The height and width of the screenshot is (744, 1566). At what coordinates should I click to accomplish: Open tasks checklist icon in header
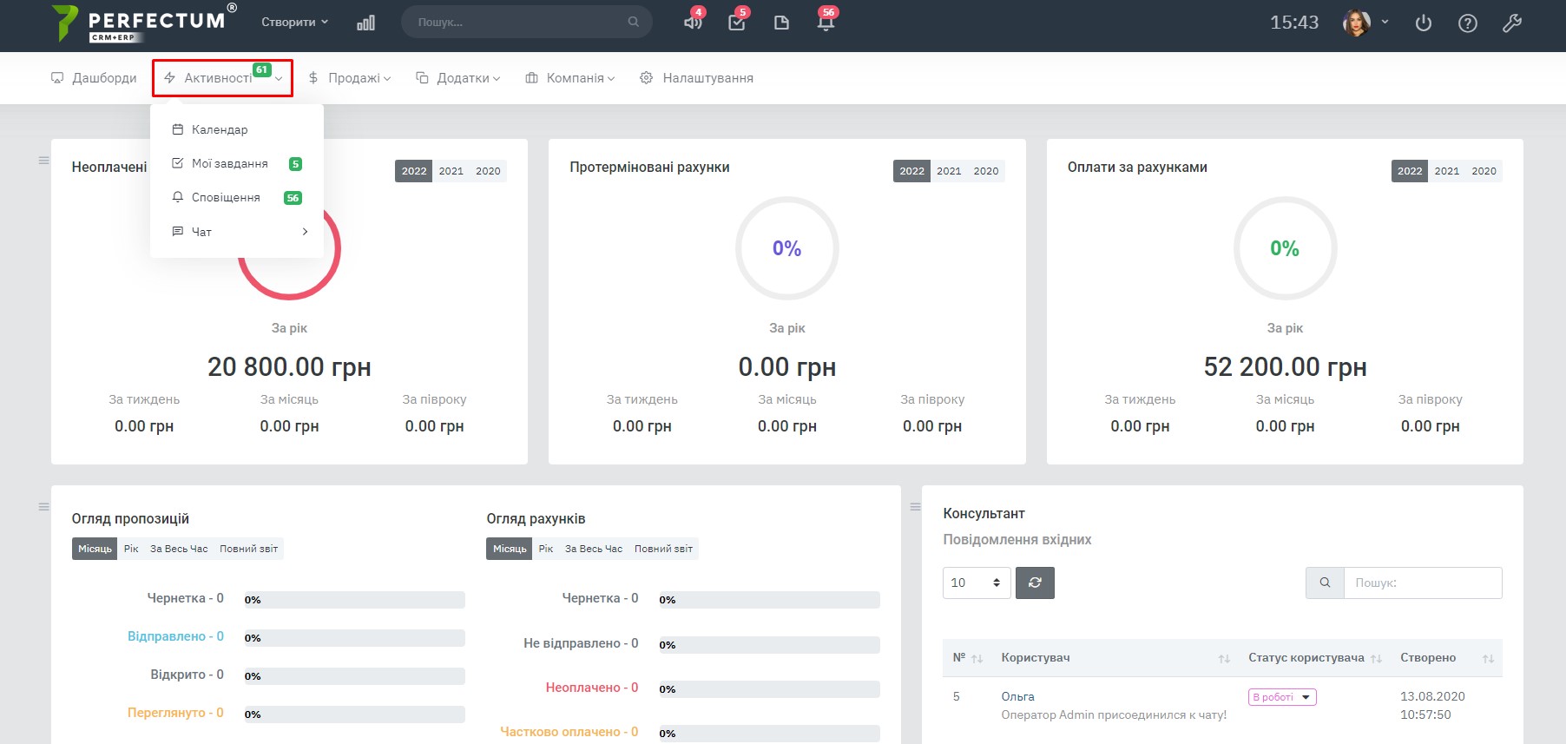coord(736,23)
